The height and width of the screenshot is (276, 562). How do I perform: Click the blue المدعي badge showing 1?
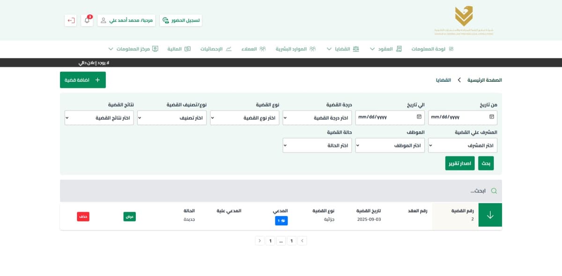click(281, 220)
